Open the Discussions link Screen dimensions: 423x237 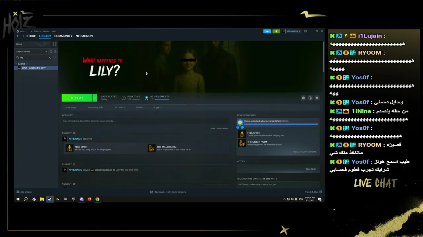119,107
